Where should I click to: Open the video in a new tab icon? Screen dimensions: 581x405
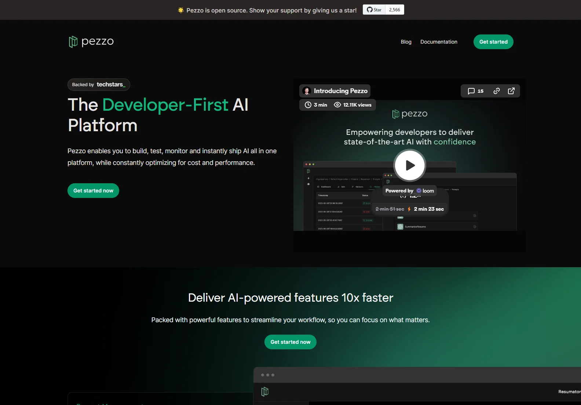pos(511,91)
